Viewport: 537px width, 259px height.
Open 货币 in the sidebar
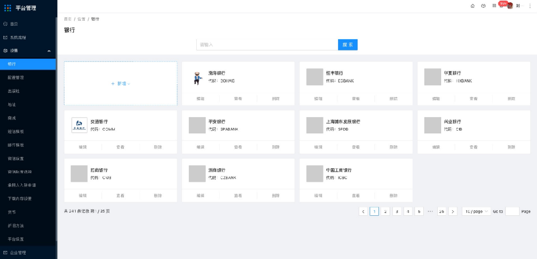[x=27, y=212]
